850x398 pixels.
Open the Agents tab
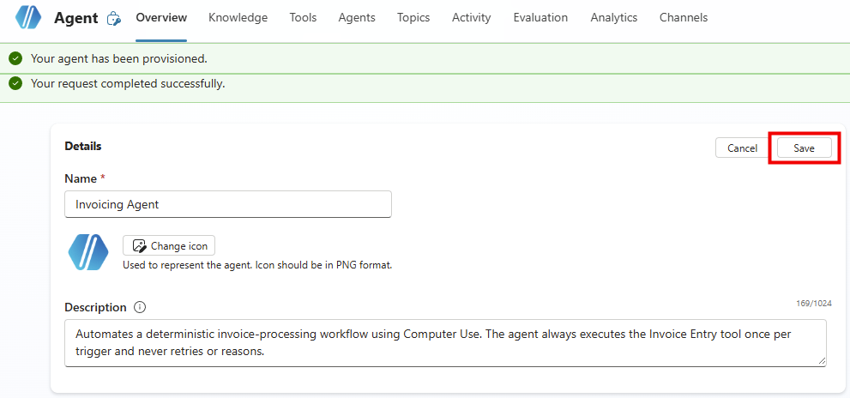[357, 17]
